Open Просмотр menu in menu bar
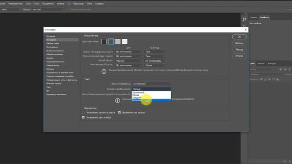This screenshot has width=292, height=164. coord(78,4)
